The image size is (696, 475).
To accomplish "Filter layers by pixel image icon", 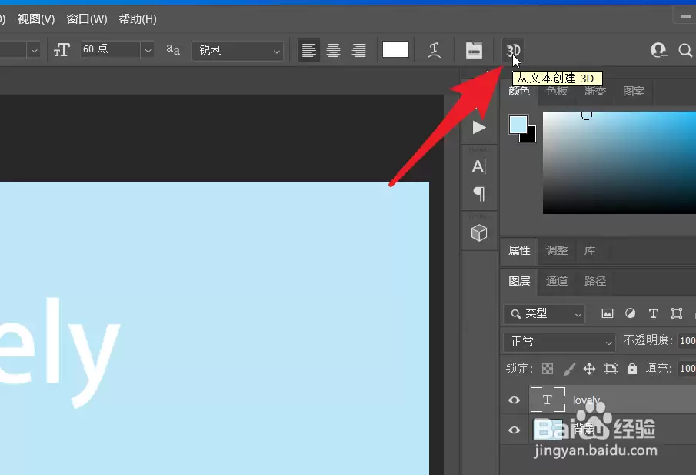I will 608,313.
